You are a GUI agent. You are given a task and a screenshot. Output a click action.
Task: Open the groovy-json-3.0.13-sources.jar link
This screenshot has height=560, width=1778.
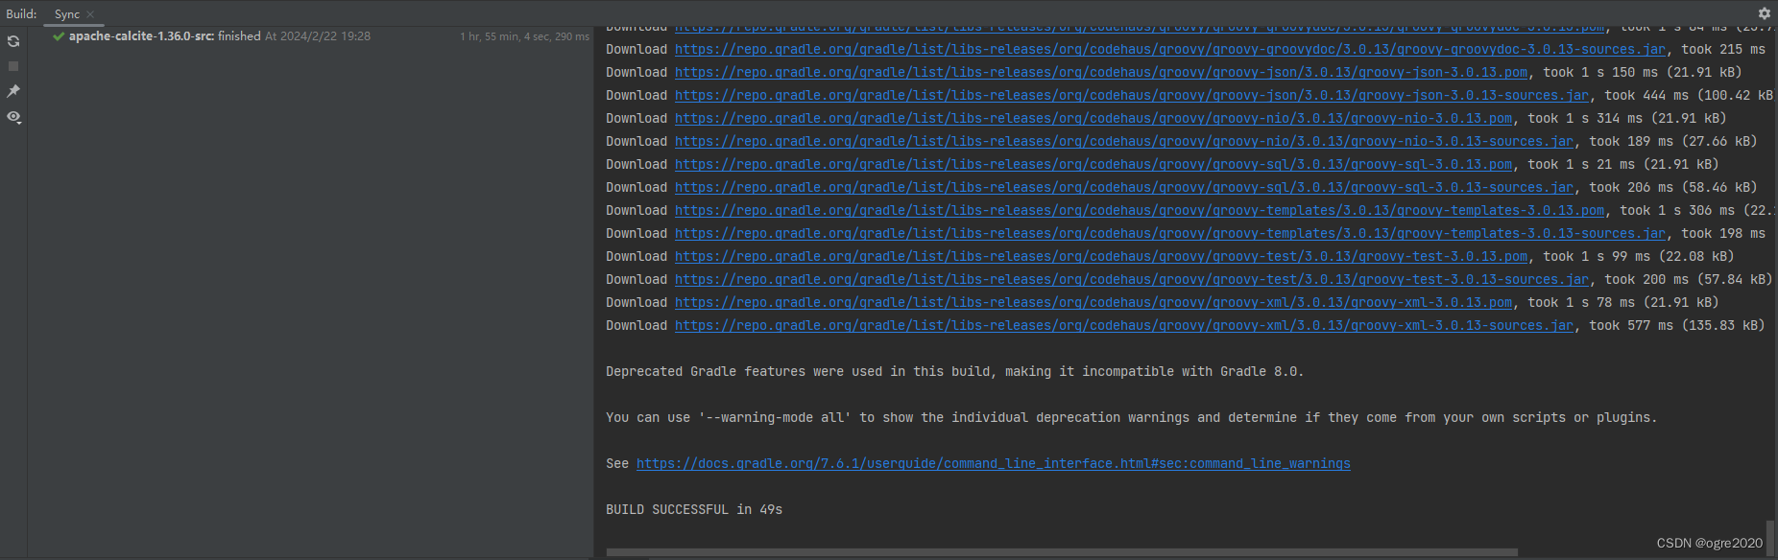coord(1131,95)
